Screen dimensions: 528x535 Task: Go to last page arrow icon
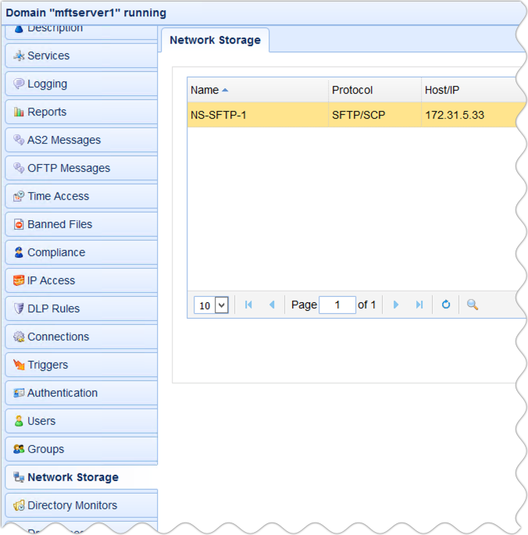tap(419, 305)
